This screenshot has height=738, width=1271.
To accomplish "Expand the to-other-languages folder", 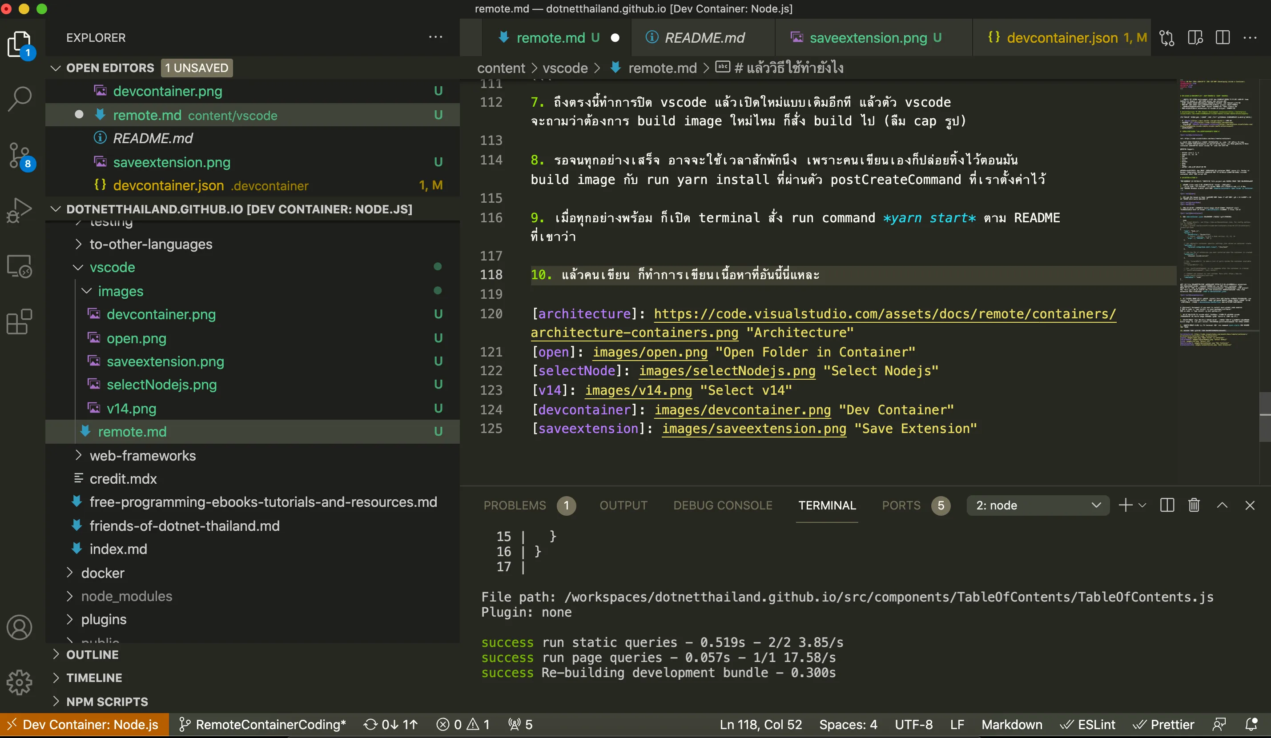I will 78,244.
